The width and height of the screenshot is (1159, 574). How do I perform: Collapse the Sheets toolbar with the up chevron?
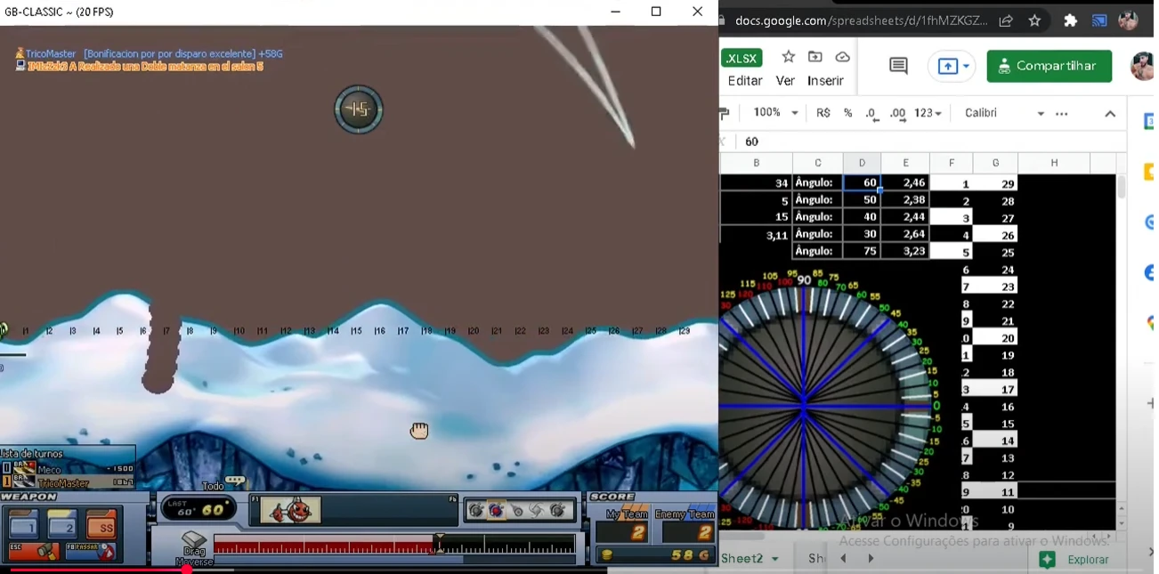point(1110,114)
